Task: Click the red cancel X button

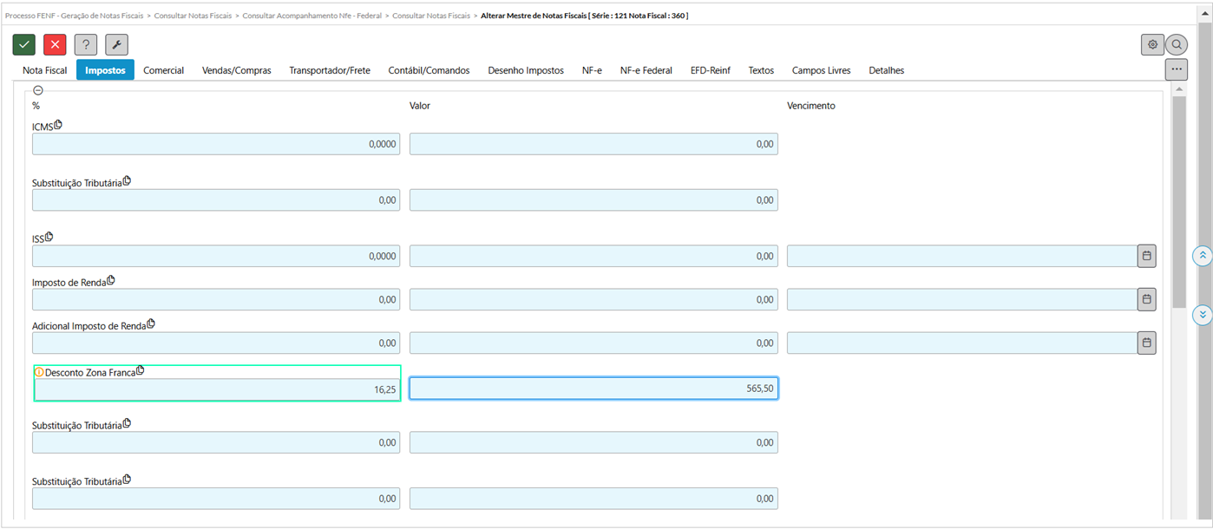Action: click(55, 45)
